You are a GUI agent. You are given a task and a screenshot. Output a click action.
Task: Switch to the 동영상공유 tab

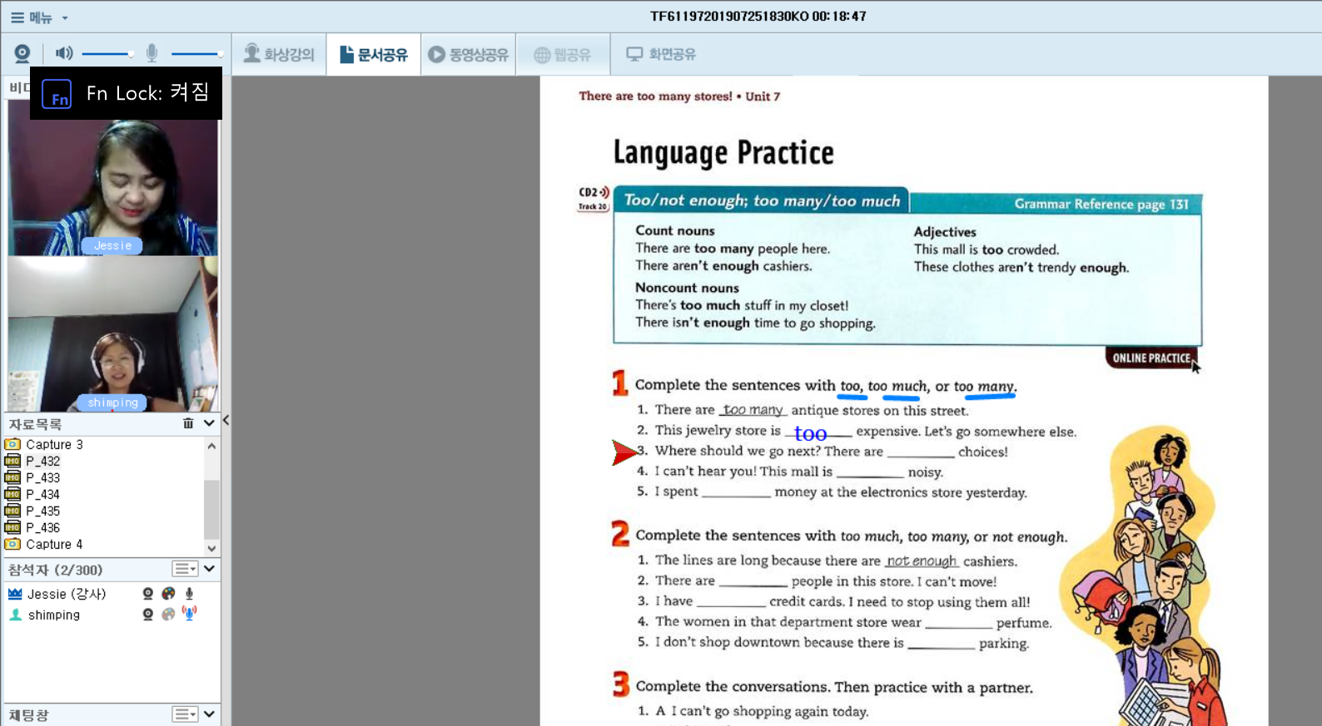[468, 55]
